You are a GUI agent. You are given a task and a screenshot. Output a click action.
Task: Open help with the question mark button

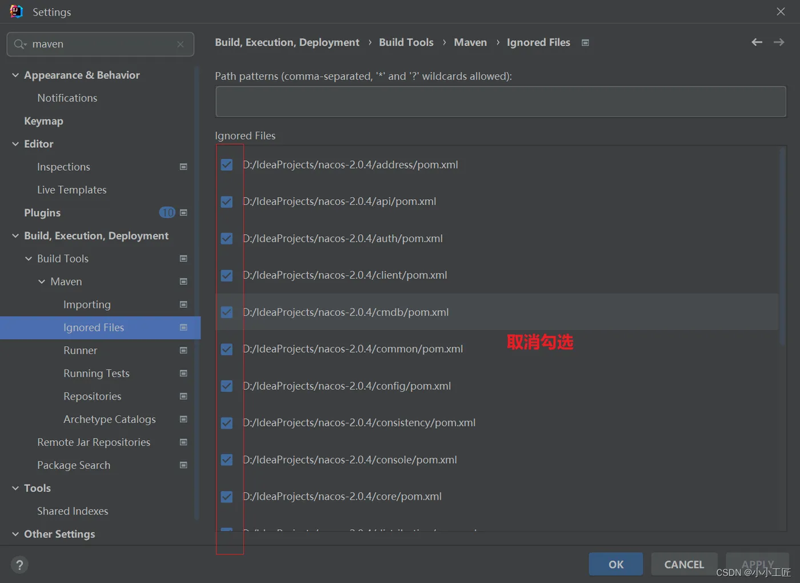pos(19,565)
